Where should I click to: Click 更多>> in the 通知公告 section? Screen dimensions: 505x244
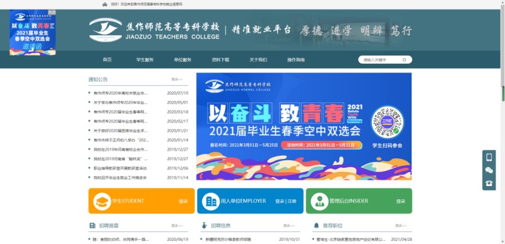[x=177, y=79]
